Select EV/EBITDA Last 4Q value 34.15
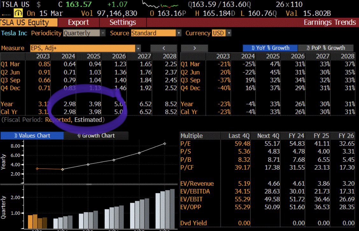This screenshot has width=359, height=231. pyautogui.click(x=243, y=191)
